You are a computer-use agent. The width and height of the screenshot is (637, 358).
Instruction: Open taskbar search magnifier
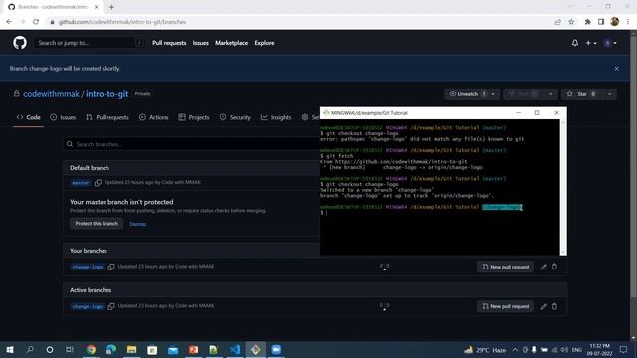point(30,349)
